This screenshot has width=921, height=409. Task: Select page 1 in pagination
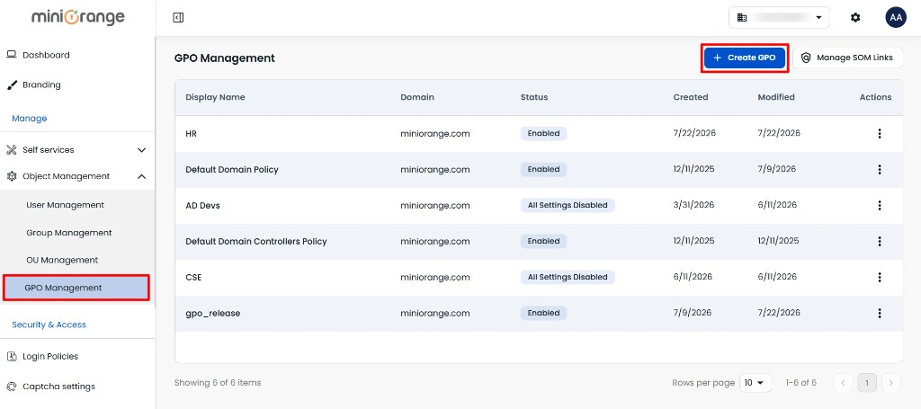(867, 383)
